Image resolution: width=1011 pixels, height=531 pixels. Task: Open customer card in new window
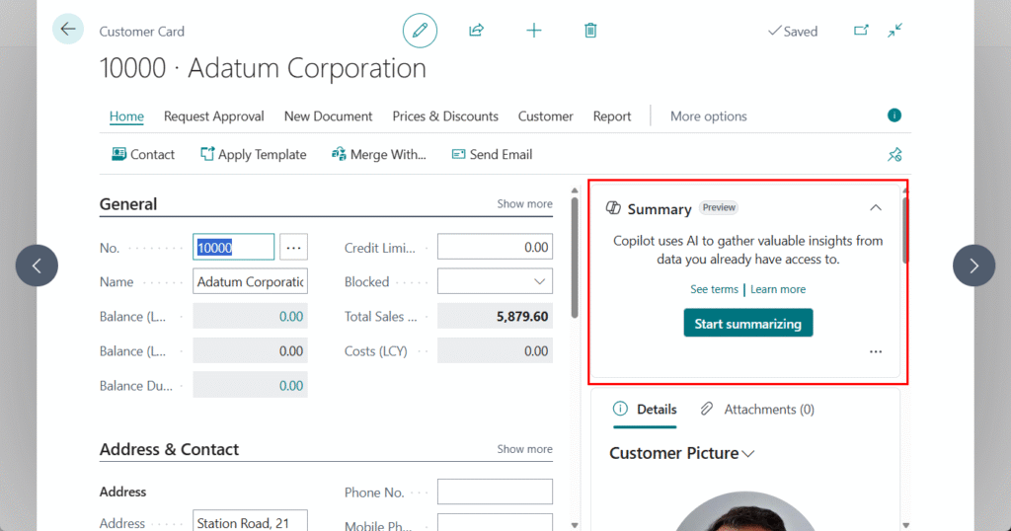pos(861,31)
